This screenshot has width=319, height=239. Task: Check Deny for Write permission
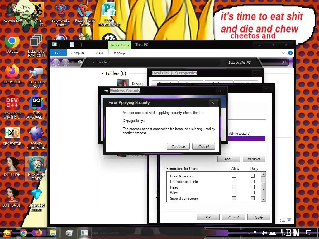(252, 193)
